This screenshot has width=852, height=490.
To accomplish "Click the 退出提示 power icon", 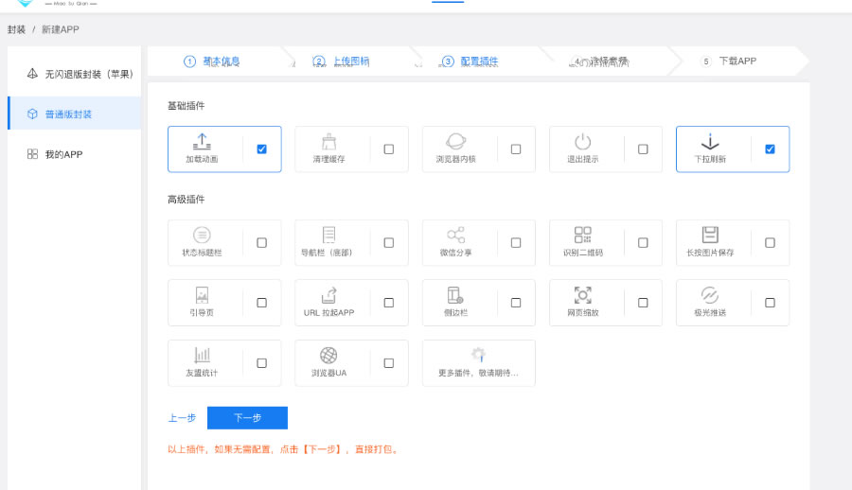I will 582,142.
